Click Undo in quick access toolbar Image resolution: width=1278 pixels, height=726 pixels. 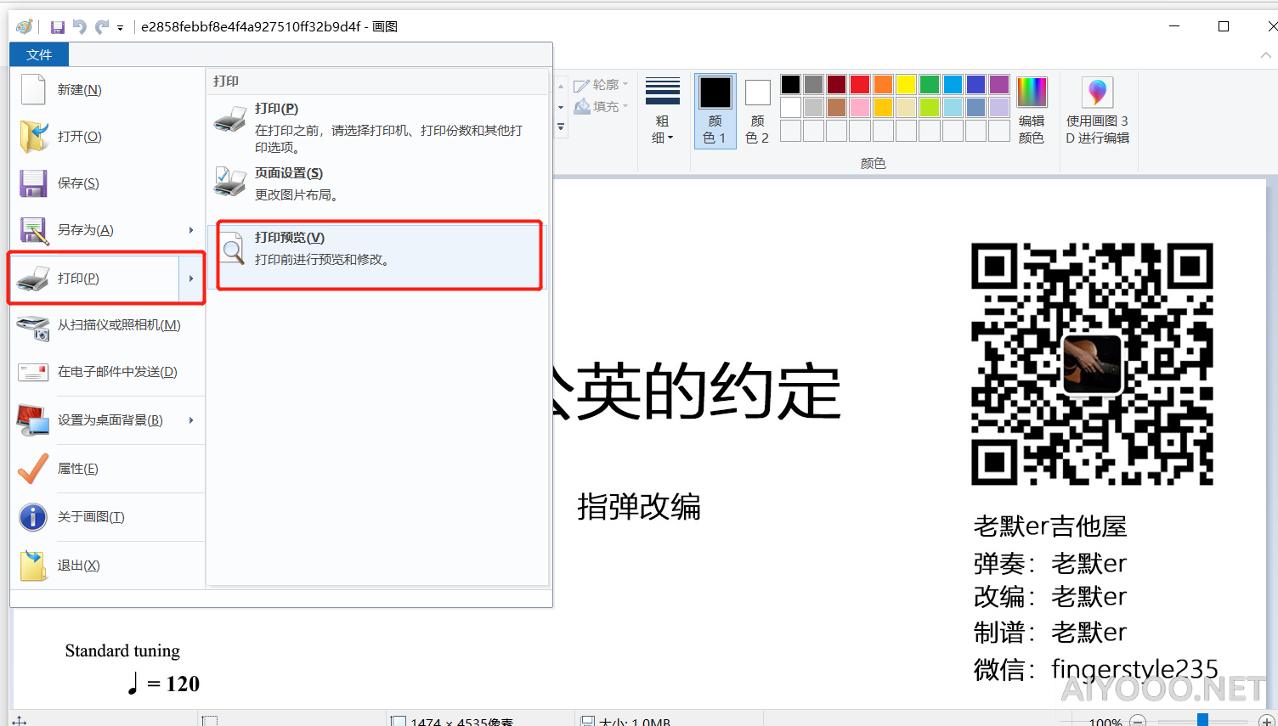pos(80,27)
